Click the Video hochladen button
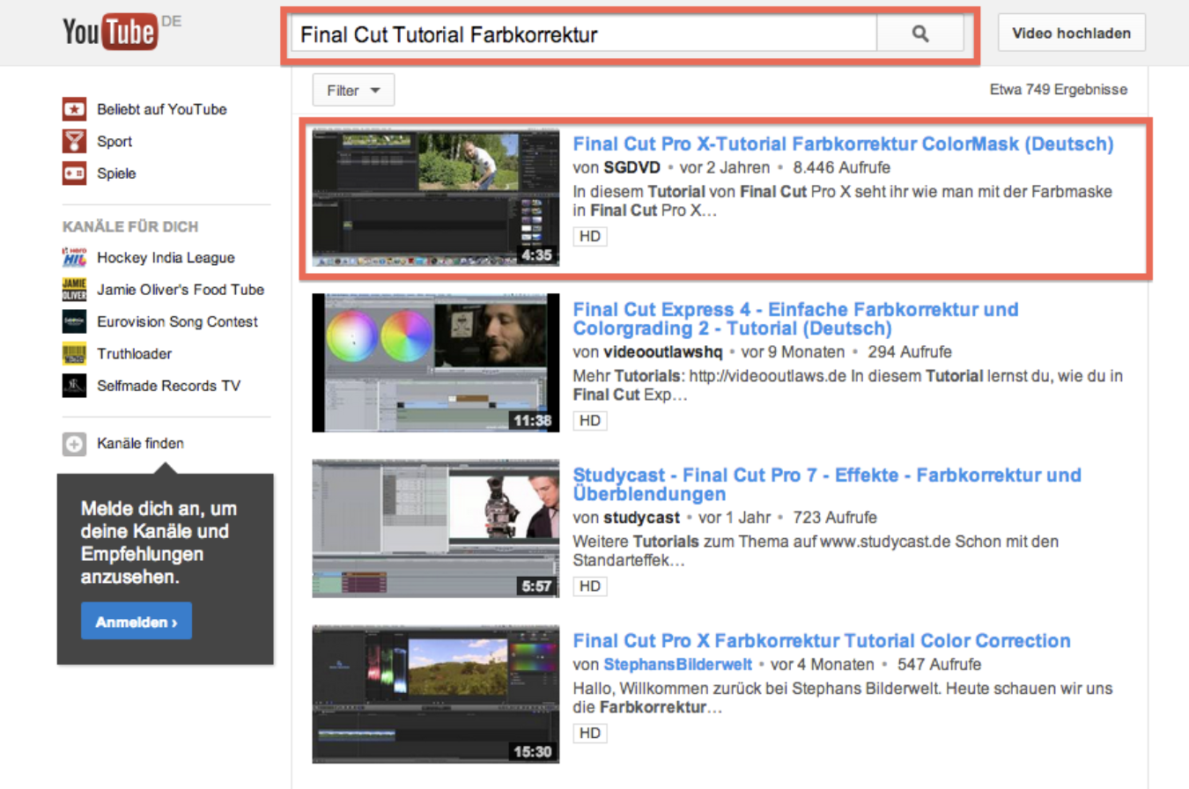The width and height of the screenshot is (1189, 789). [x=1071, y=33]
